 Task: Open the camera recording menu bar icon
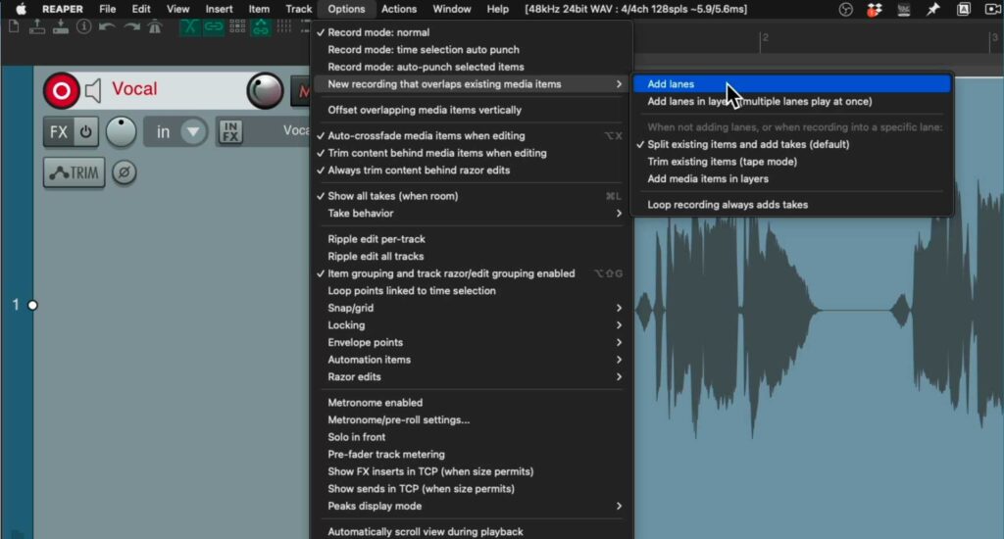click(993, 9)
